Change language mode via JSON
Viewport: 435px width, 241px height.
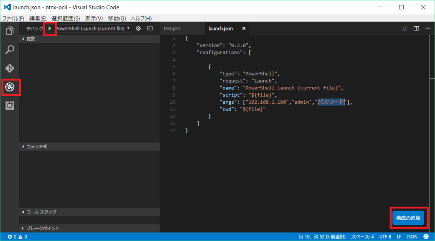[412, 237]
